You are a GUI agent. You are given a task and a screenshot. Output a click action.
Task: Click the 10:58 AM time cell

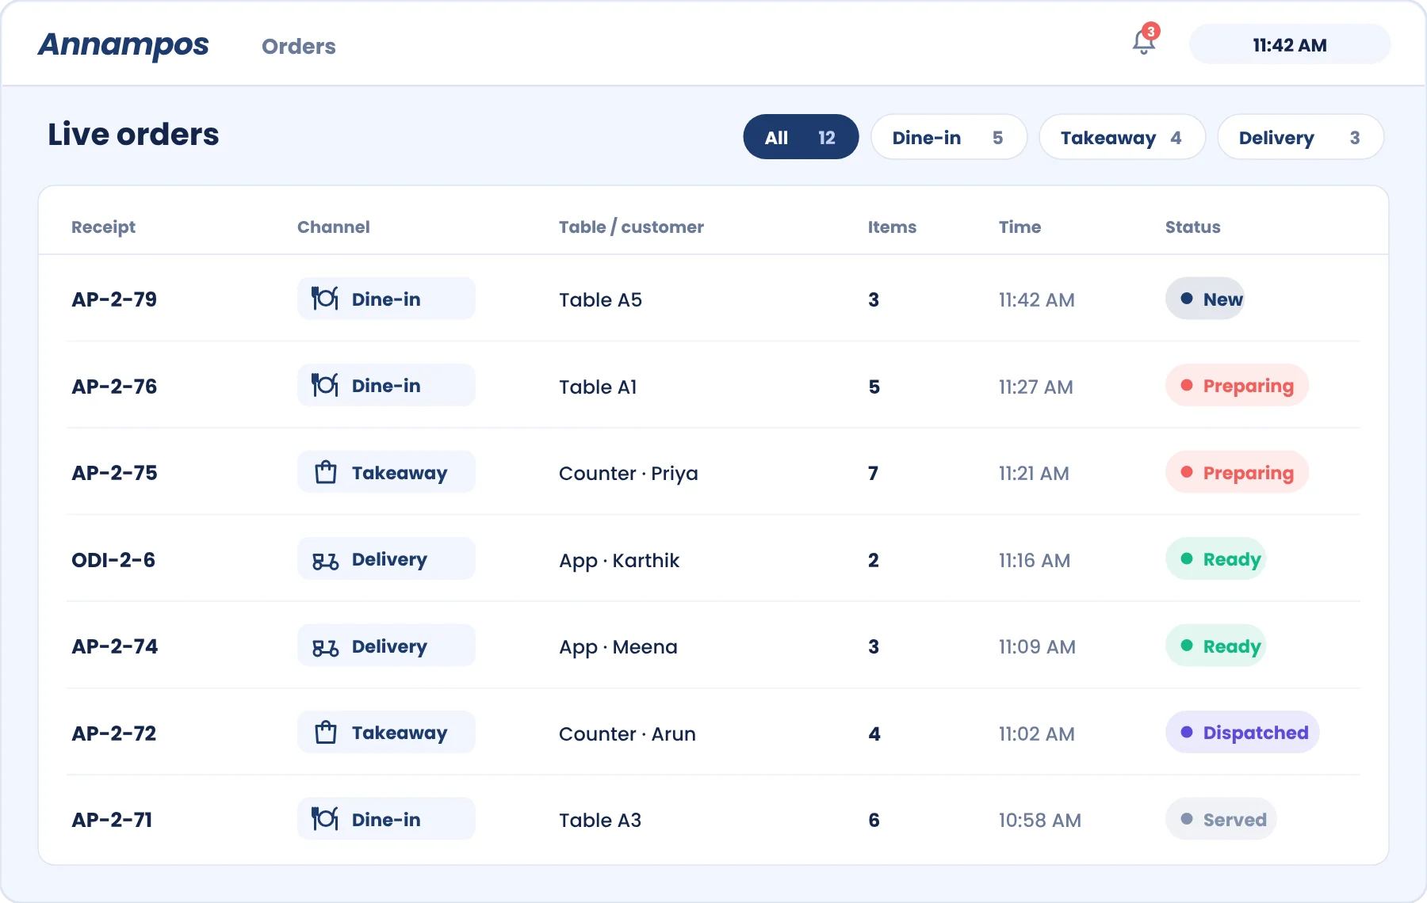coord(1039,820)
